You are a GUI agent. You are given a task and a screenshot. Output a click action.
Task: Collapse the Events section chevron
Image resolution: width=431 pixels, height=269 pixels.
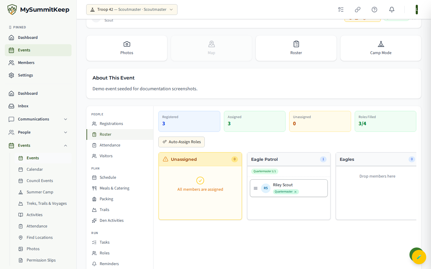tap(66, 146)
